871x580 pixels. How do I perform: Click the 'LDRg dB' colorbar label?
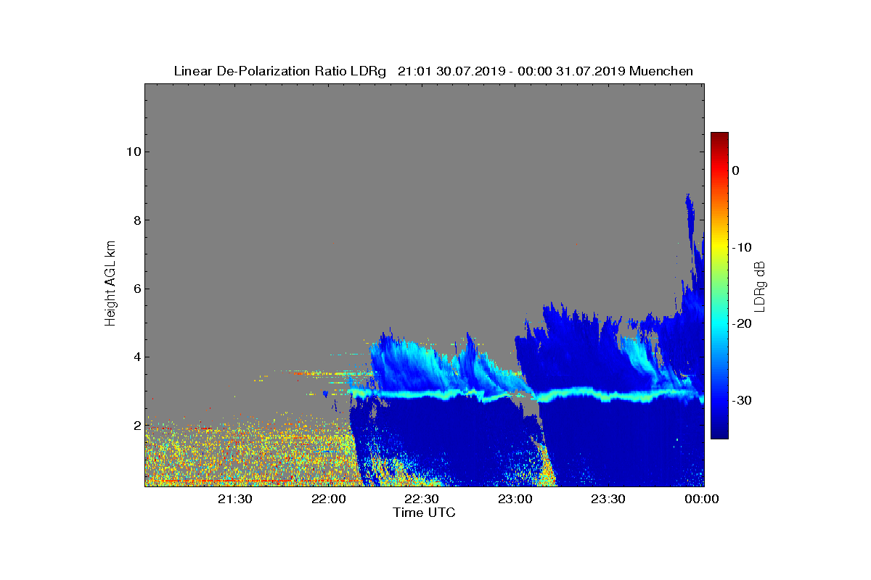point(760,286)
